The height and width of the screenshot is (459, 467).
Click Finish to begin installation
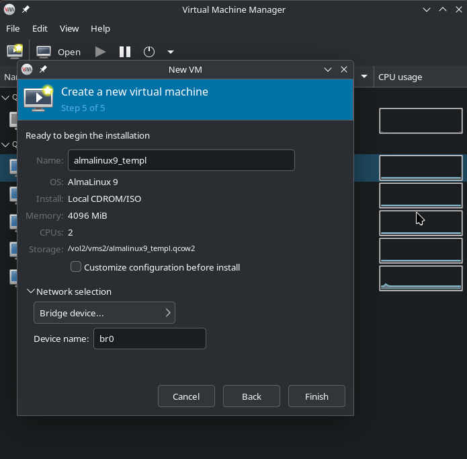coord(316,396)
